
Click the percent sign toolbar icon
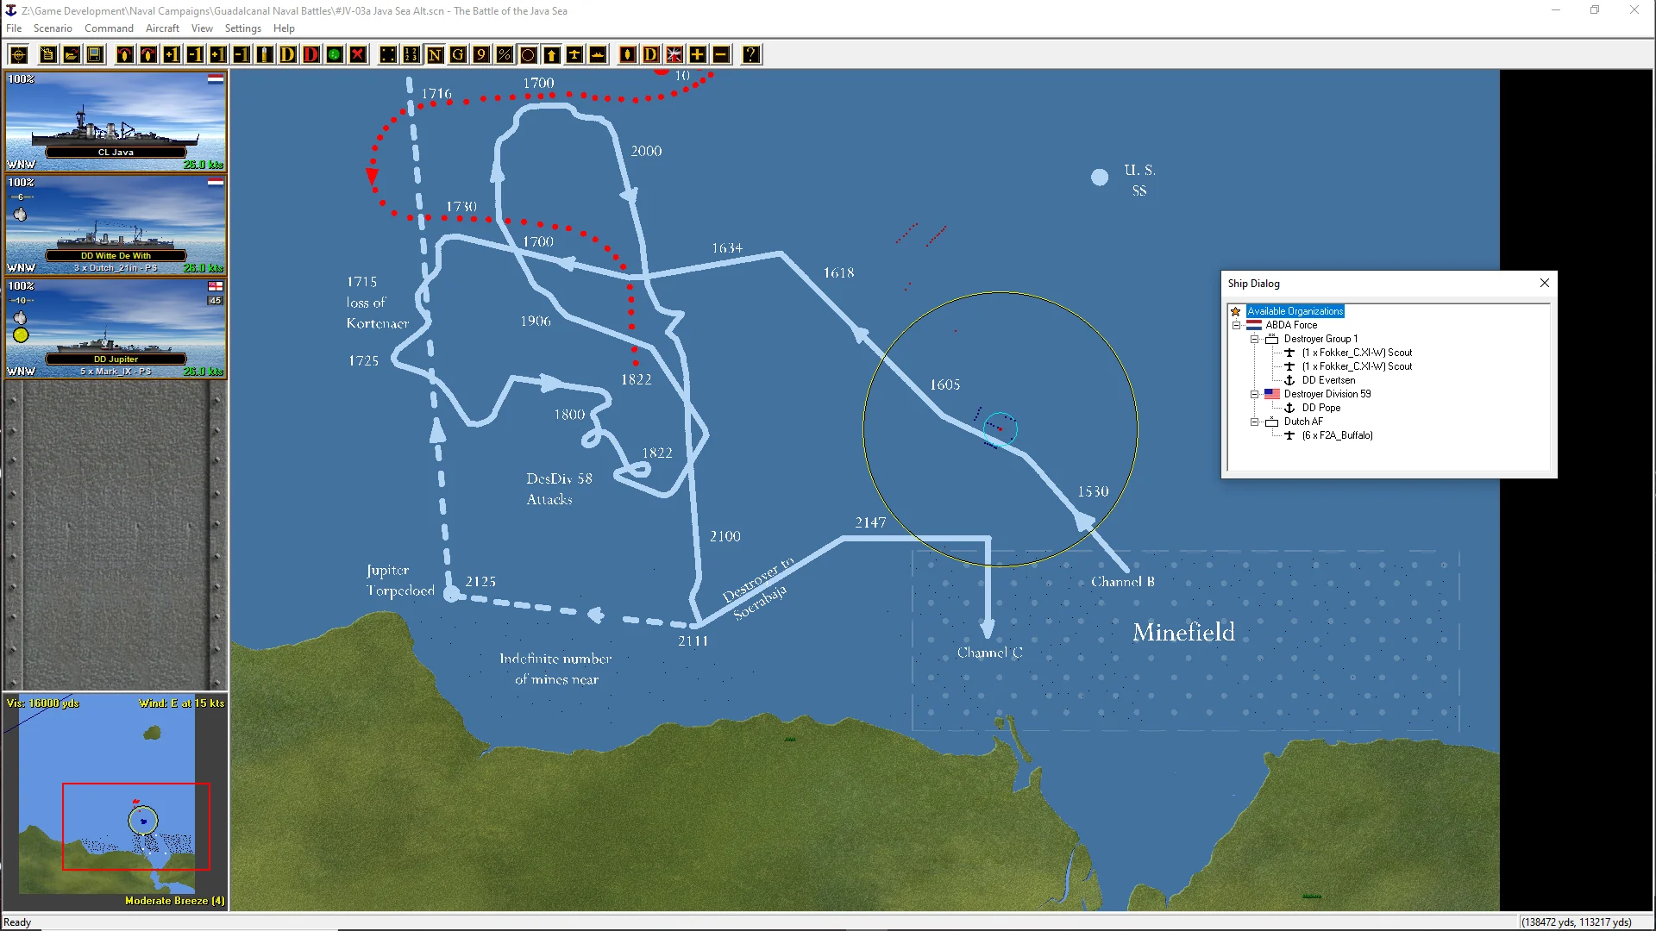[x=505, y=54]
